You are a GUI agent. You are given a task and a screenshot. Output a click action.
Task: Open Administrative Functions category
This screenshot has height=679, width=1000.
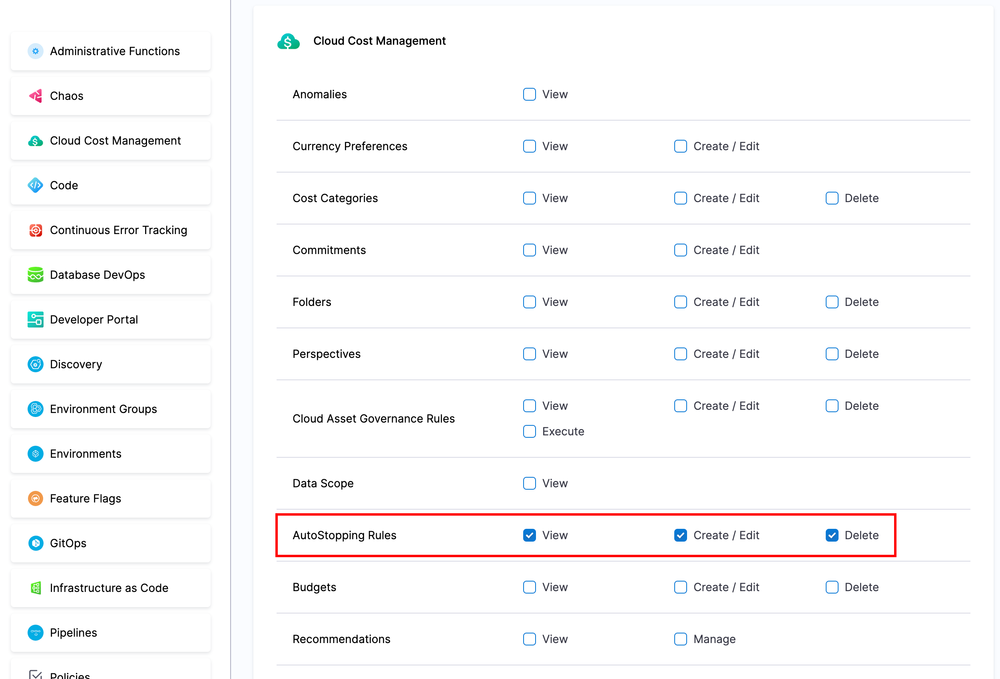[x=111, y=51]
